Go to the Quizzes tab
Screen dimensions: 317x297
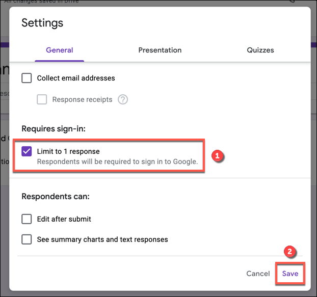(260, 50)
